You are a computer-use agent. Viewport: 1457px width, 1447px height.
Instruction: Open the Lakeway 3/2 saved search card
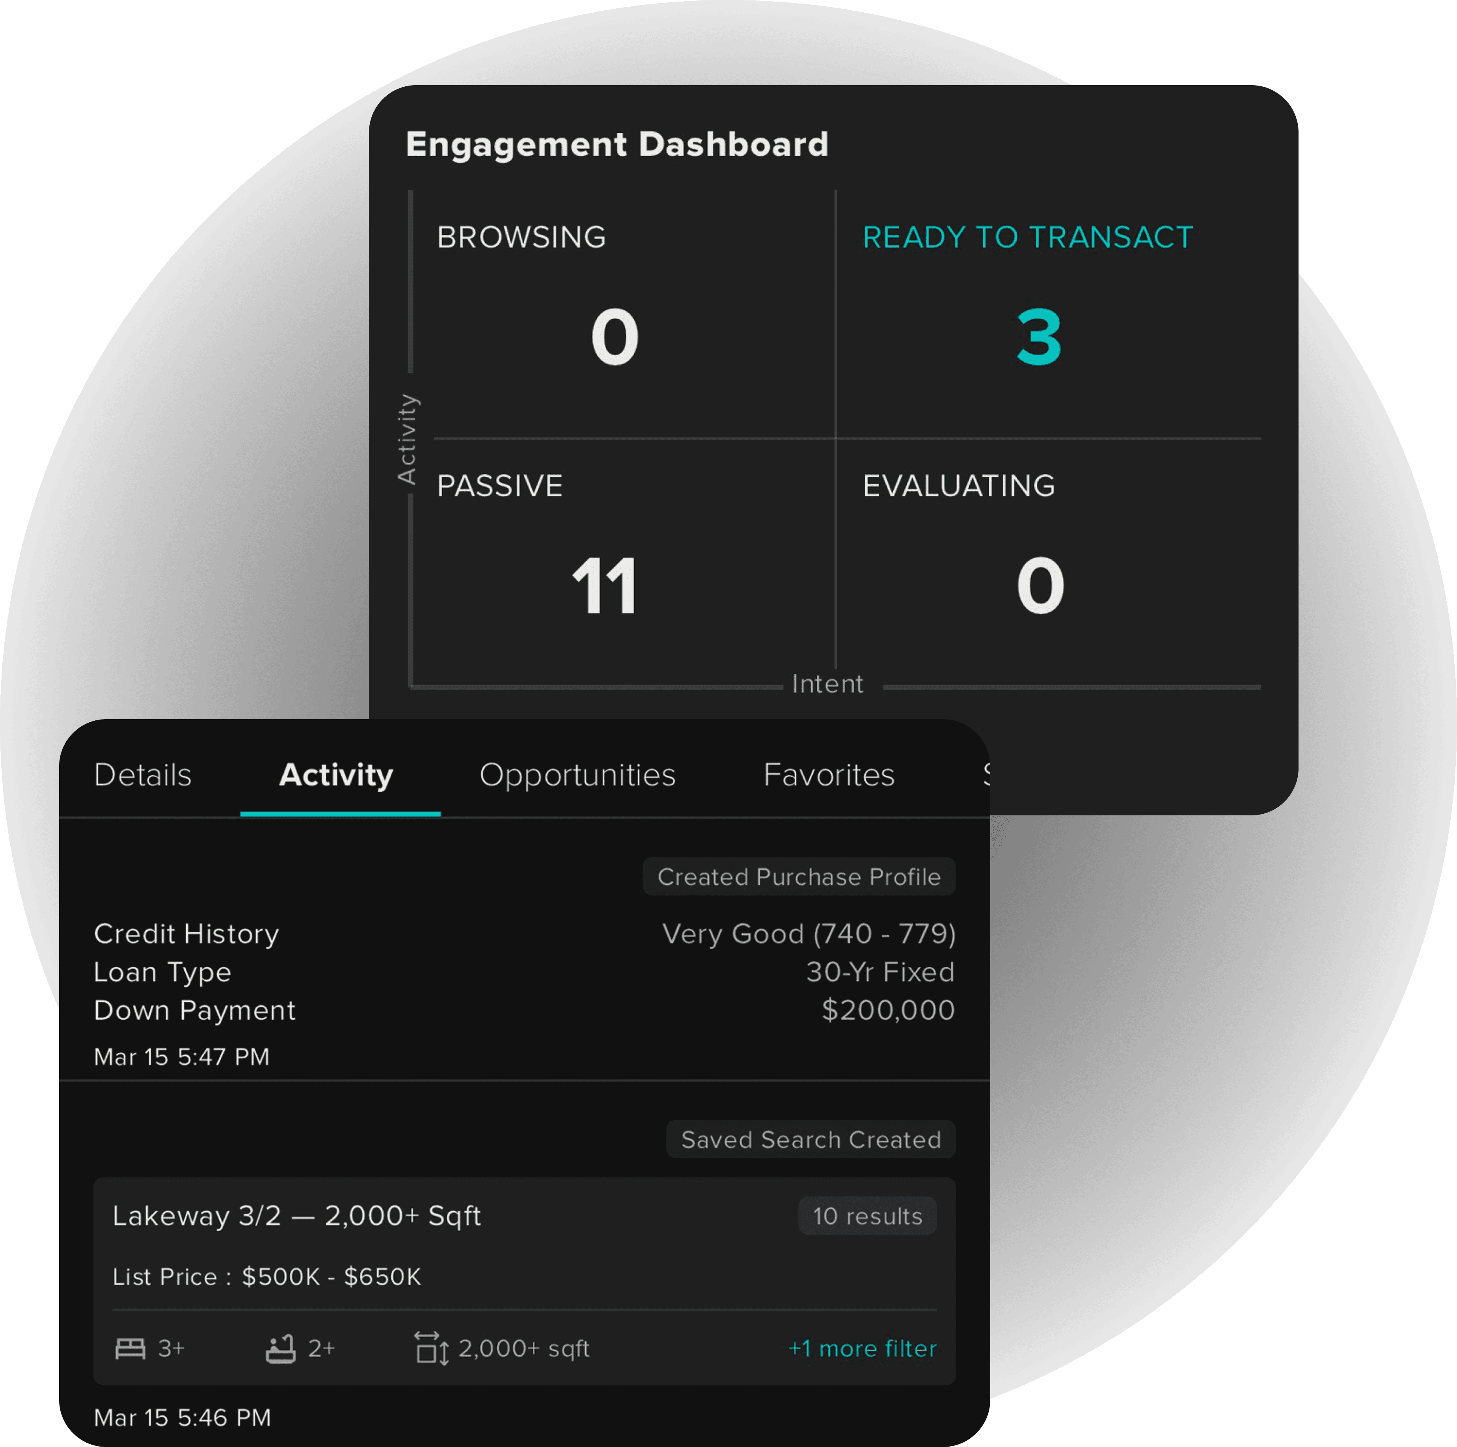pos(296,1216)
